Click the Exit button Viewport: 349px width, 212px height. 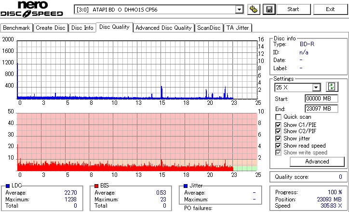point(330,9)
